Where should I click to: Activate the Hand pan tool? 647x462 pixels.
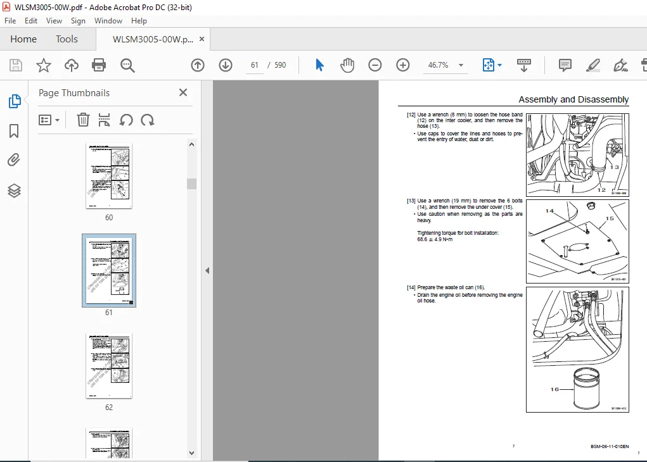347,65
